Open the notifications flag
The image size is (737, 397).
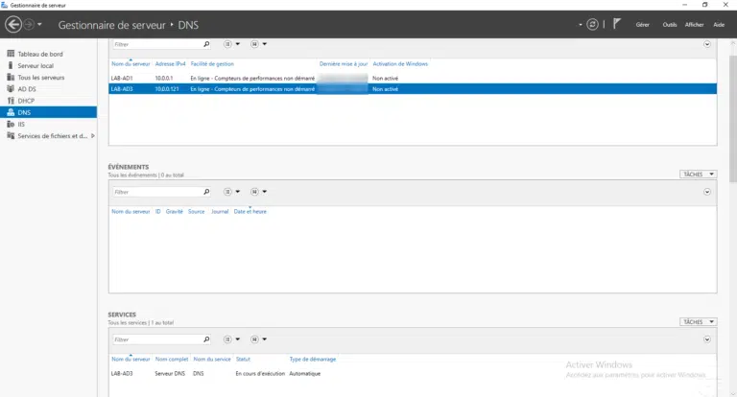pos(617,24)
